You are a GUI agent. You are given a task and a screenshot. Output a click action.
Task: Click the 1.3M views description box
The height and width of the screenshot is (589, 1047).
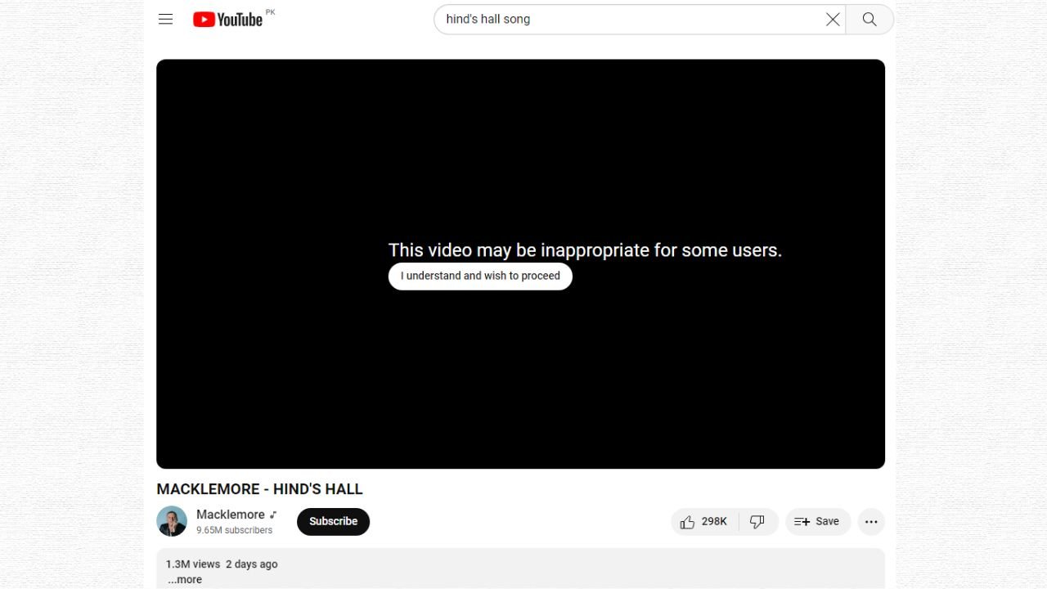pyautogui.click(x=520, y=569)
